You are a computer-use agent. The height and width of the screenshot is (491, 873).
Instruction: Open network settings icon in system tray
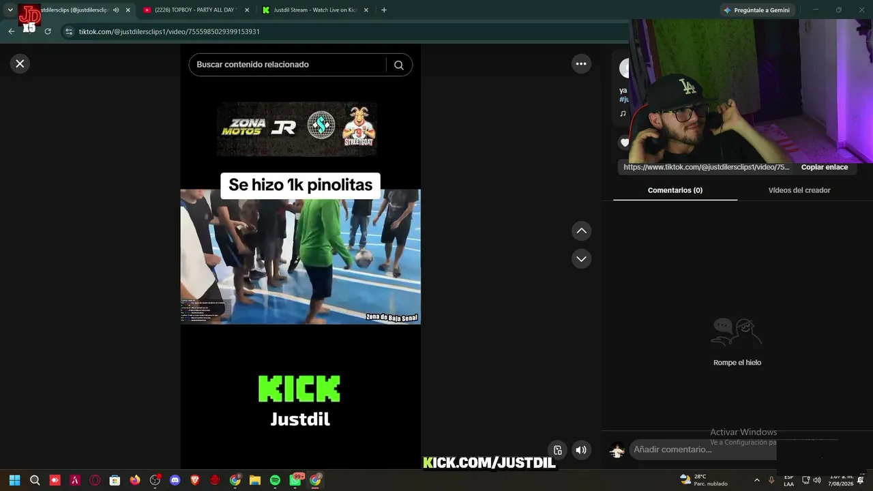805,480
